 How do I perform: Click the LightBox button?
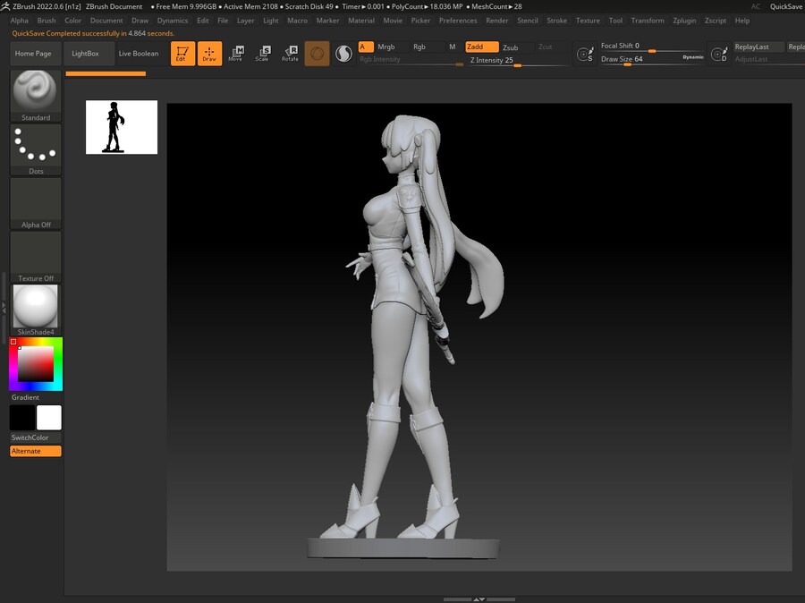86,54
